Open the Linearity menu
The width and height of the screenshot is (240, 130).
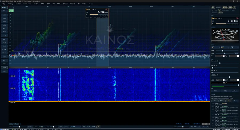73,4
